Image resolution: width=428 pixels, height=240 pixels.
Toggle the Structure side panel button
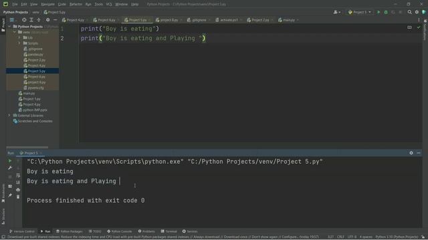(3, 216)
